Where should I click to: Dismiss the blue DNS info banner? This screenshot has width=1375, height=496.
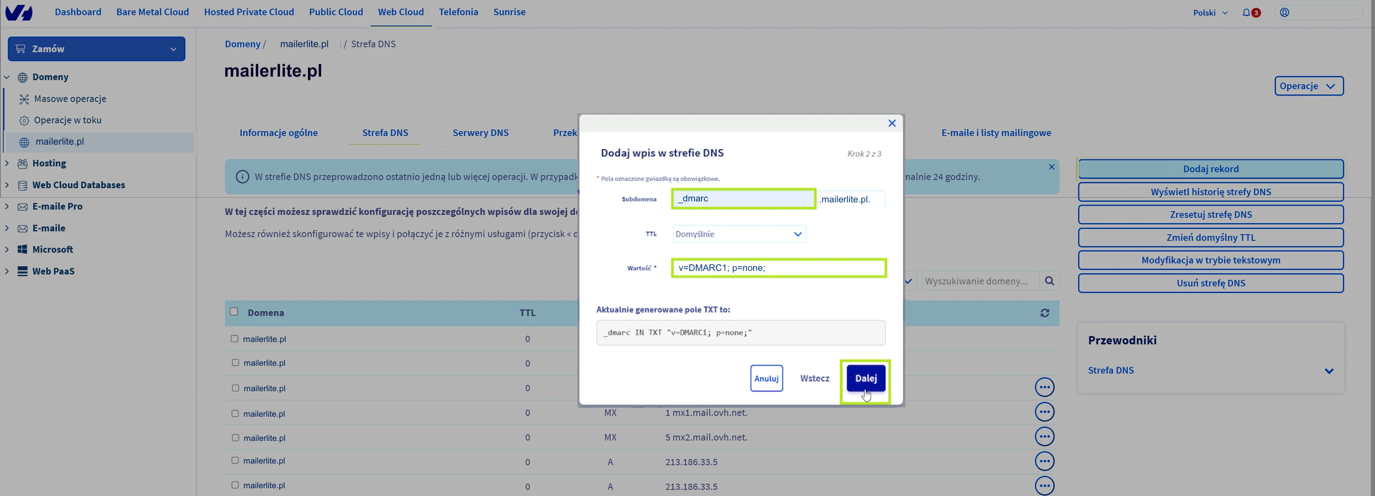[x=1051, y=167]
